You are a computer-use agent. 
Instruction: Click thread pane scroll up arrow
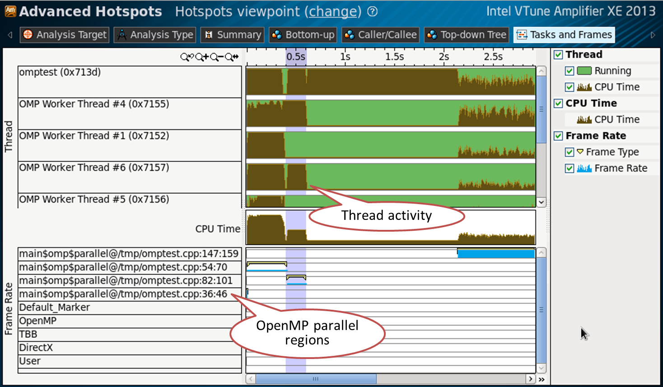tap(542, 71)
